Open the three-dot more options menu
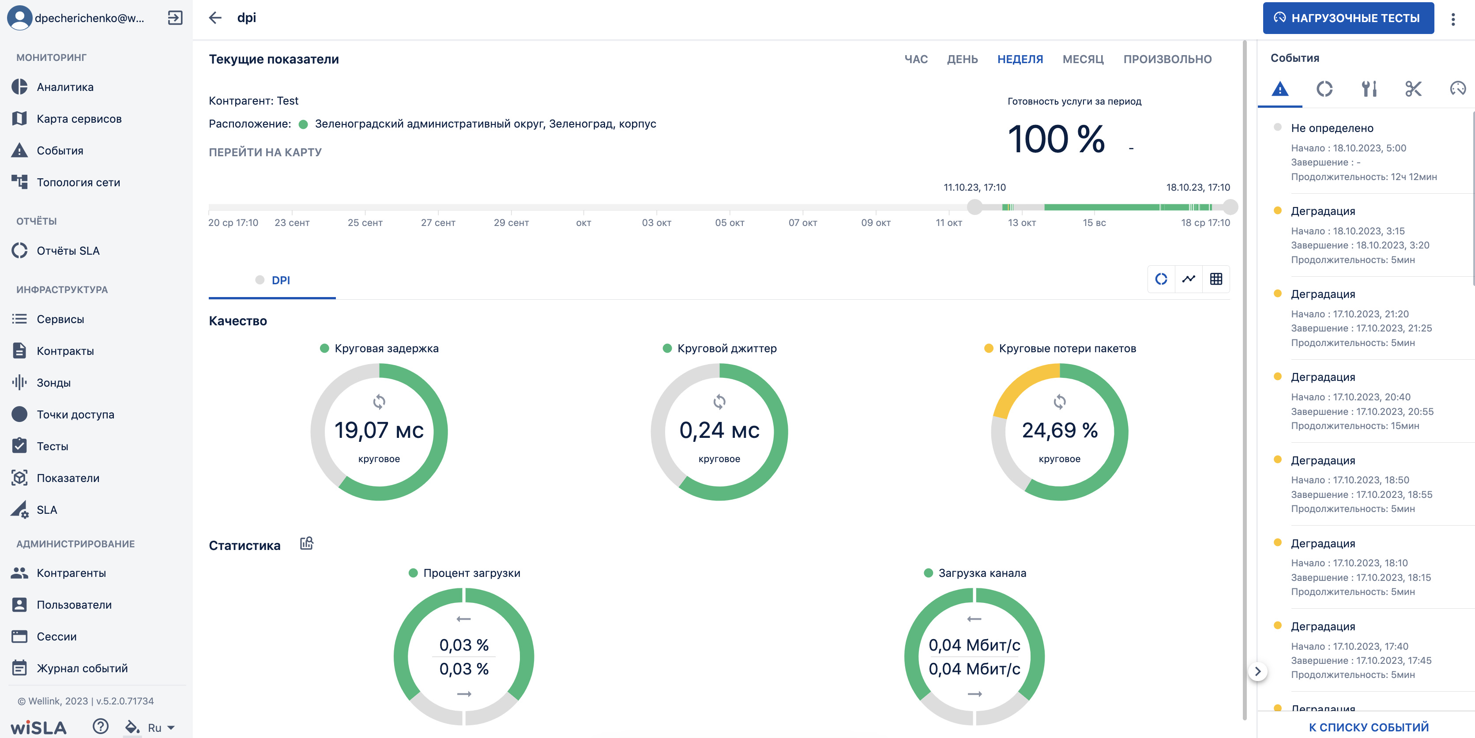The width and height of the screenshot is (1475, 738). [x=1453, y=19]
